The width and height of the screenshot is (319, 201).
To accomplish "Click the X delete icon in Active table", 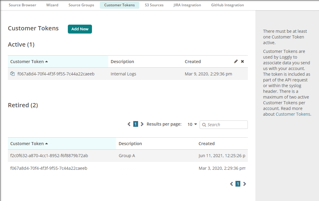I will [x=242, y=62].
